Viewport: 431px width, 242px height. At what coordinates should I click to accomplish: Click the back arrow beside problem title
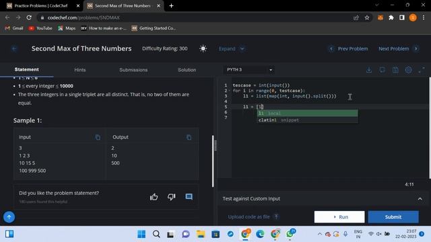coord(14,49)
